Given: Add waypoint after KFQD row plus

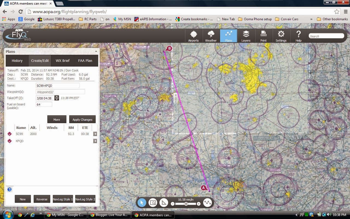Looking at the screenshot, I should pos(95,141).
